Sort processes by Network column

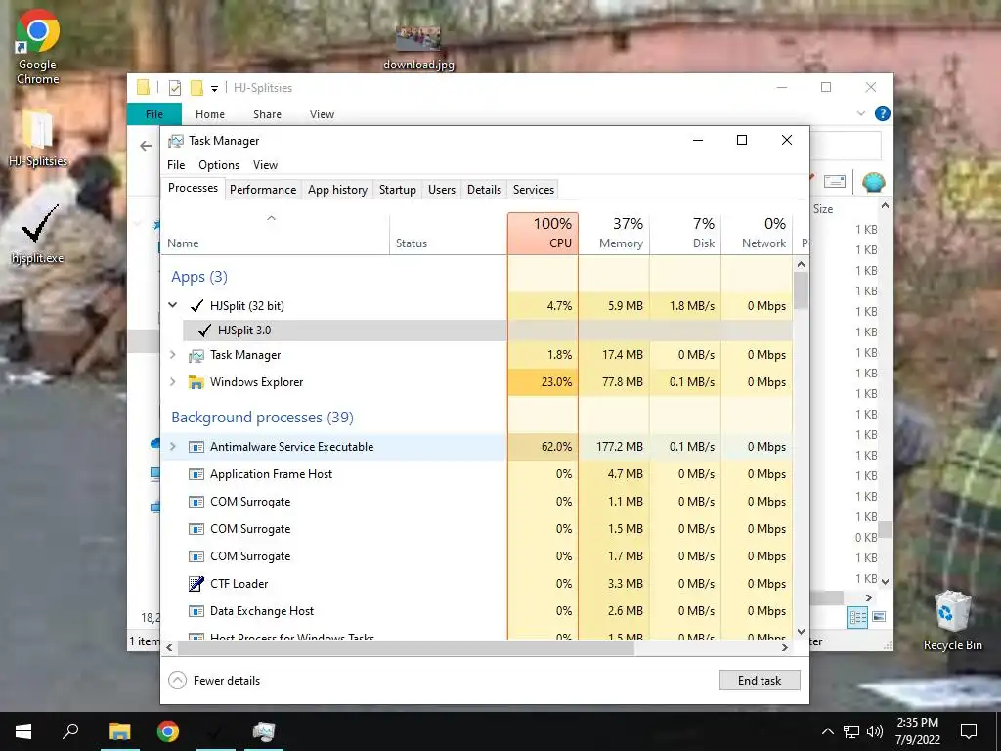pyautogui.click(x=758, y=233)
